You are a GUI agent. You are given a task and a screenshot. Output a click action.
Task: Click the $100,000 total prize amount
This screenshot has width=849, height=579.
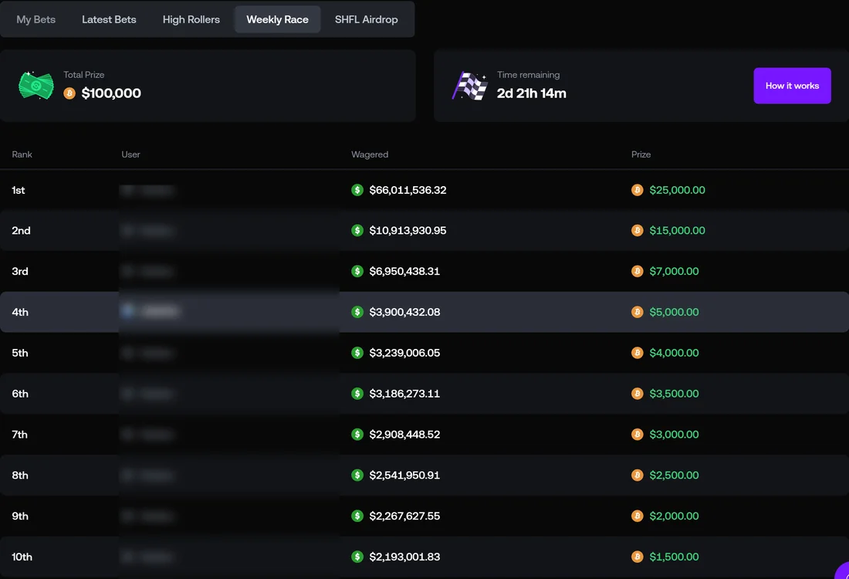(111, 93)
